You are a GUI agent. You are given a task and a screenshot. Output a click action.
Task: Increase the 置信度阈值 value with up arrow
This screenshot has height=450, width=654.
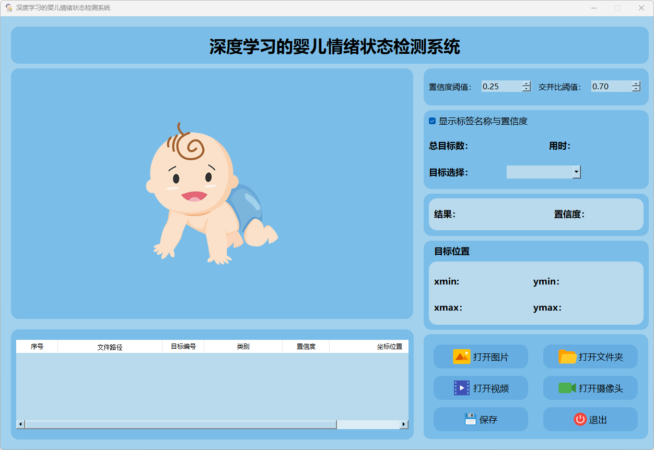[526, 84]
